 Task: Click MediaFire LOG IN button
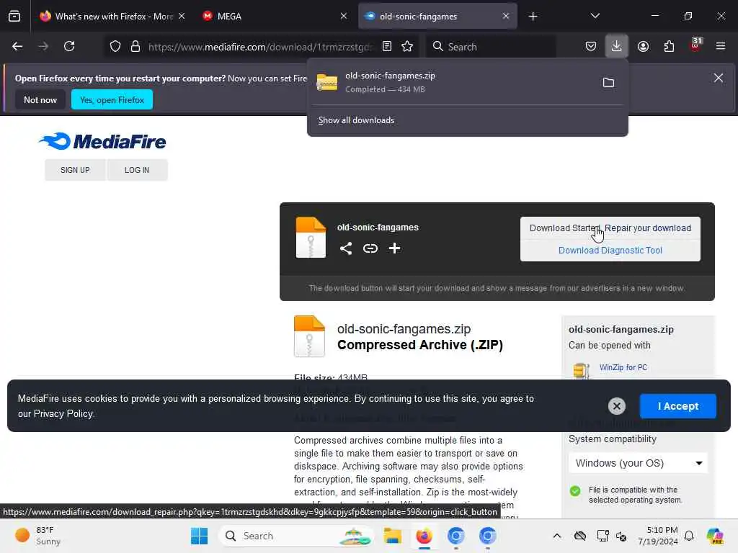point(137,170)
